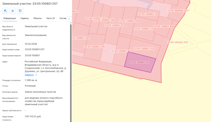Open the history clock icon
211x122 pixels.
pos(20,11)
